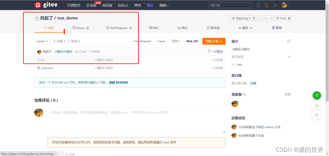Open the 克隆/下载 dropdown button

pos(214,41)
